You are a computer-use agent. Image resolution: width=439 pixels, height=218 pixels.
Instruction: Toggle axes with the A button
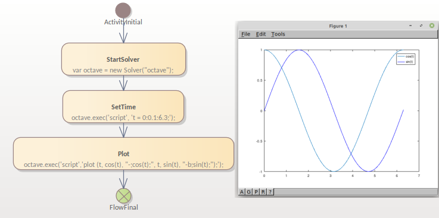click(x=242, y=192)
